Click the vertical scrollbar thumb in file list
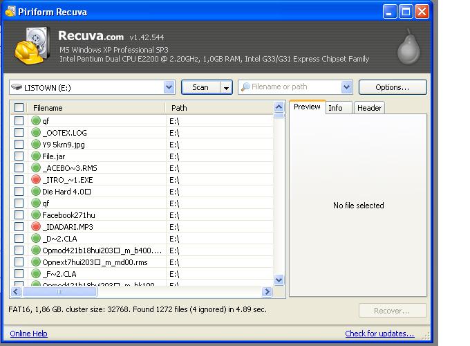The width and height of the screenshot is (470, 346). click(x=279, y=116)
